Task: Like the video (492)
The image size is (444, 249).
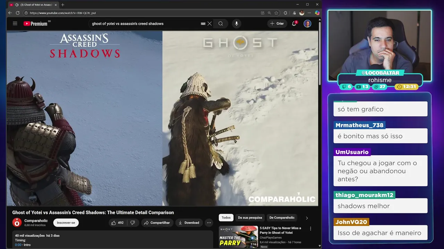Action: [x=118, y=223]
